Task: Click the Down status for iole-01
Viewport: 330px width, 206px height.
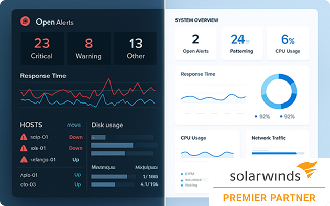Action: pyautogui.click(x=76, y=148)
